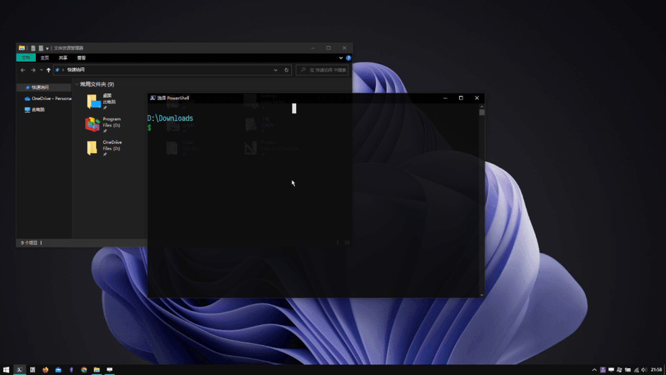
Task: Adjust system volume from the tray speaker icon
Action: click(644, 369)
